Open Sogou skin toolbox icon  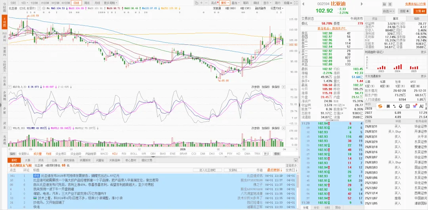tap(415, 106)
